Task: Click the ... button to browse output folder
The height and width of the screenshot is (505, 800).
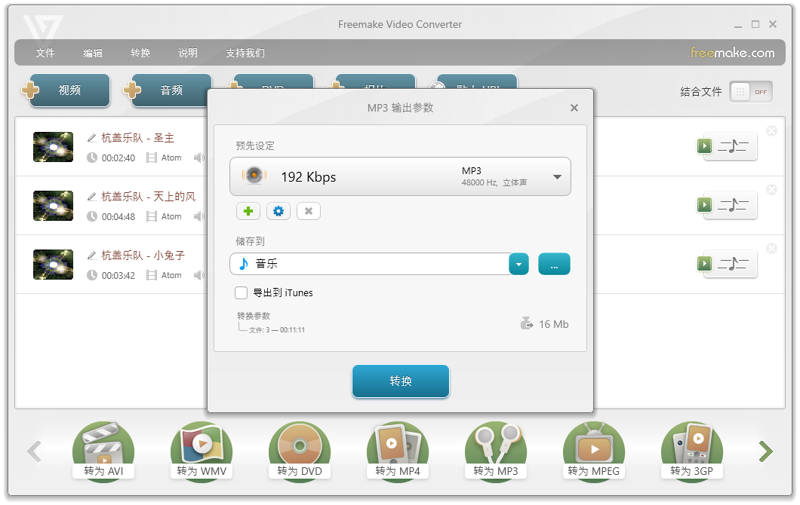Action: [x=554, y=264]
